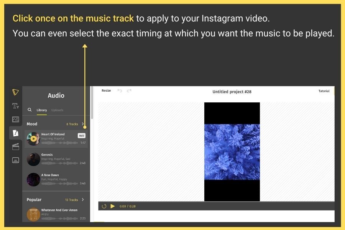Play the video preview
This screenshot has height=230, width=345.
(112, 206)
